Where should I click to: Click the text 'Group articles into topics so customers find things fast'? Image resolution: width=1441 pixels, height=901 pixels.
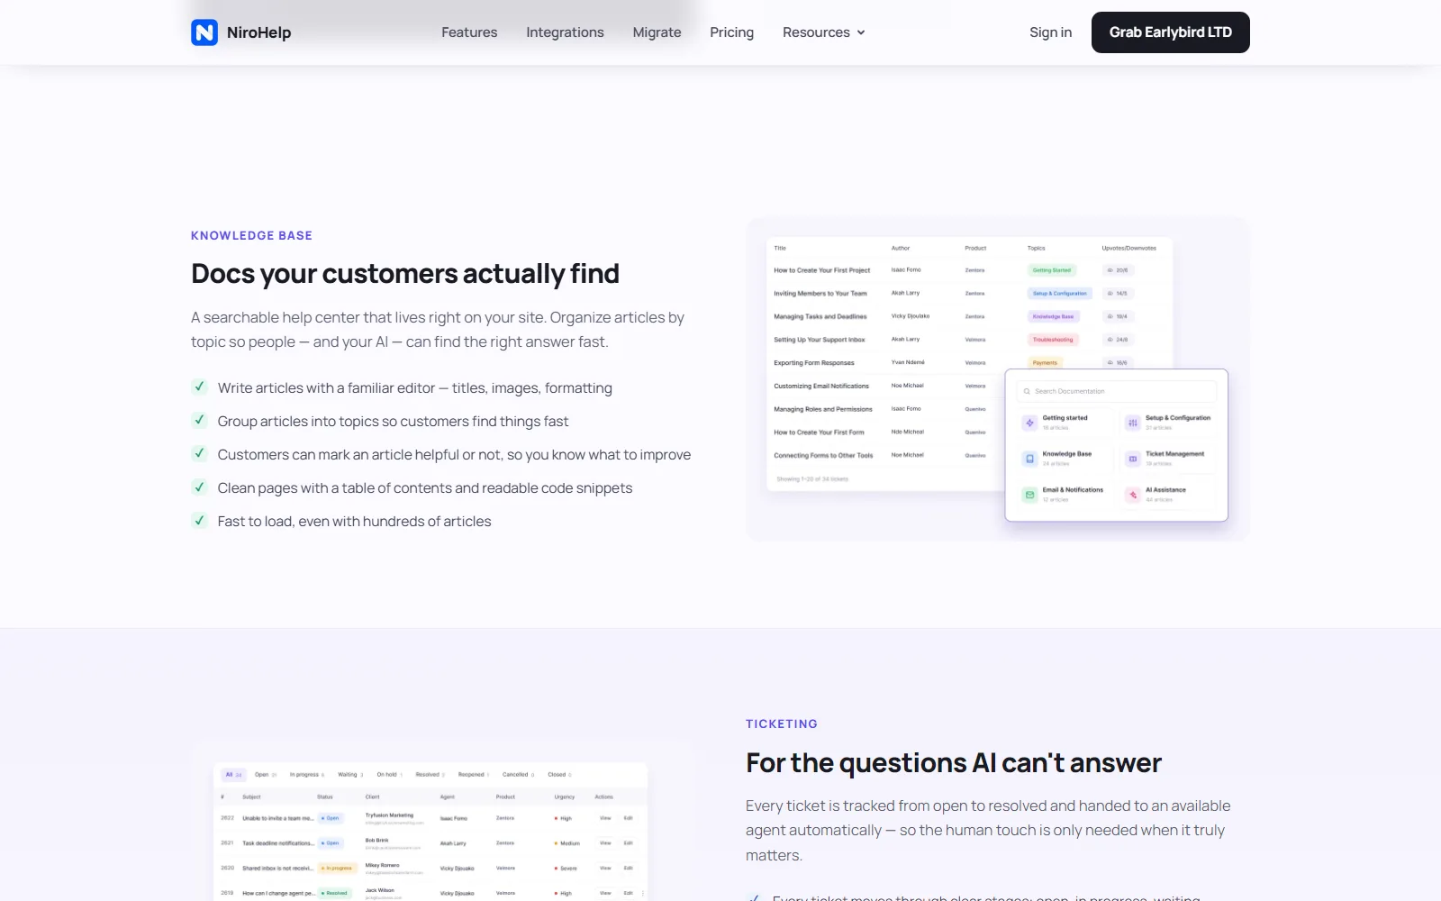pos(393,421)
